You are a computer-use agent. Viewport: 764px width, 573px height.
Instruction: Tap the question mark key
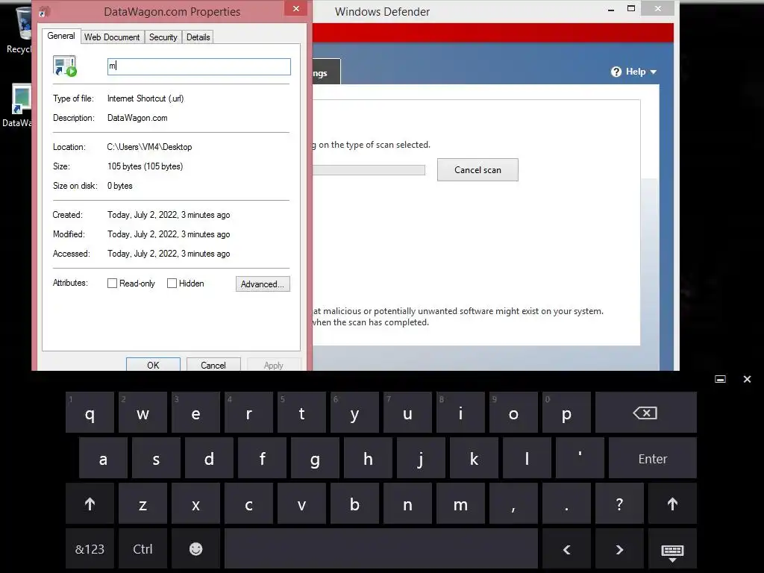(619, 504)
